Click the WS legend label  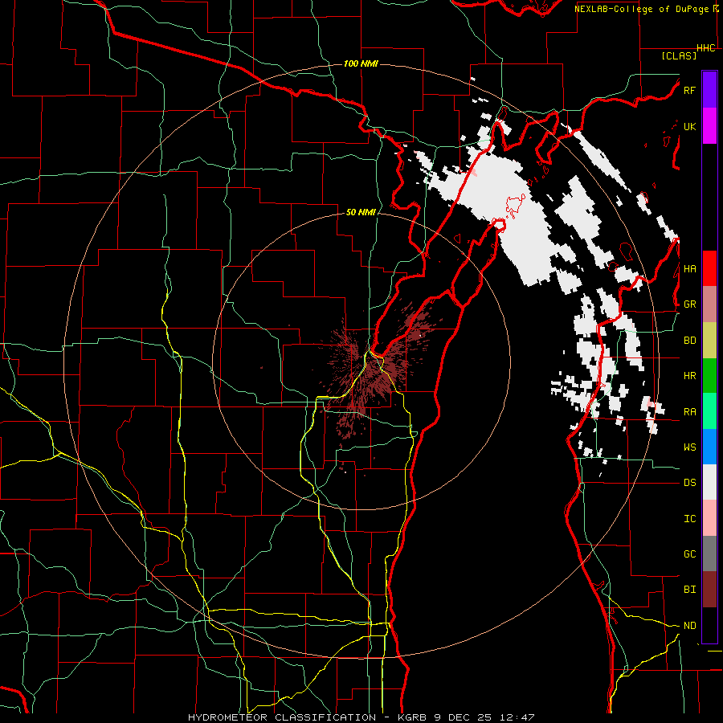point(689,447)
